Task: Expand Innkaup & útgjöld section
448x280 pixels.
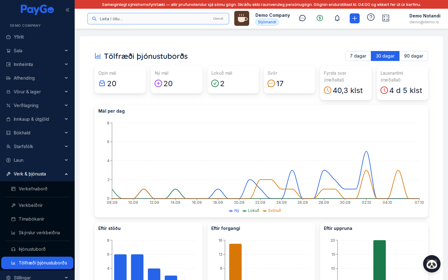Action: point(37,119)
